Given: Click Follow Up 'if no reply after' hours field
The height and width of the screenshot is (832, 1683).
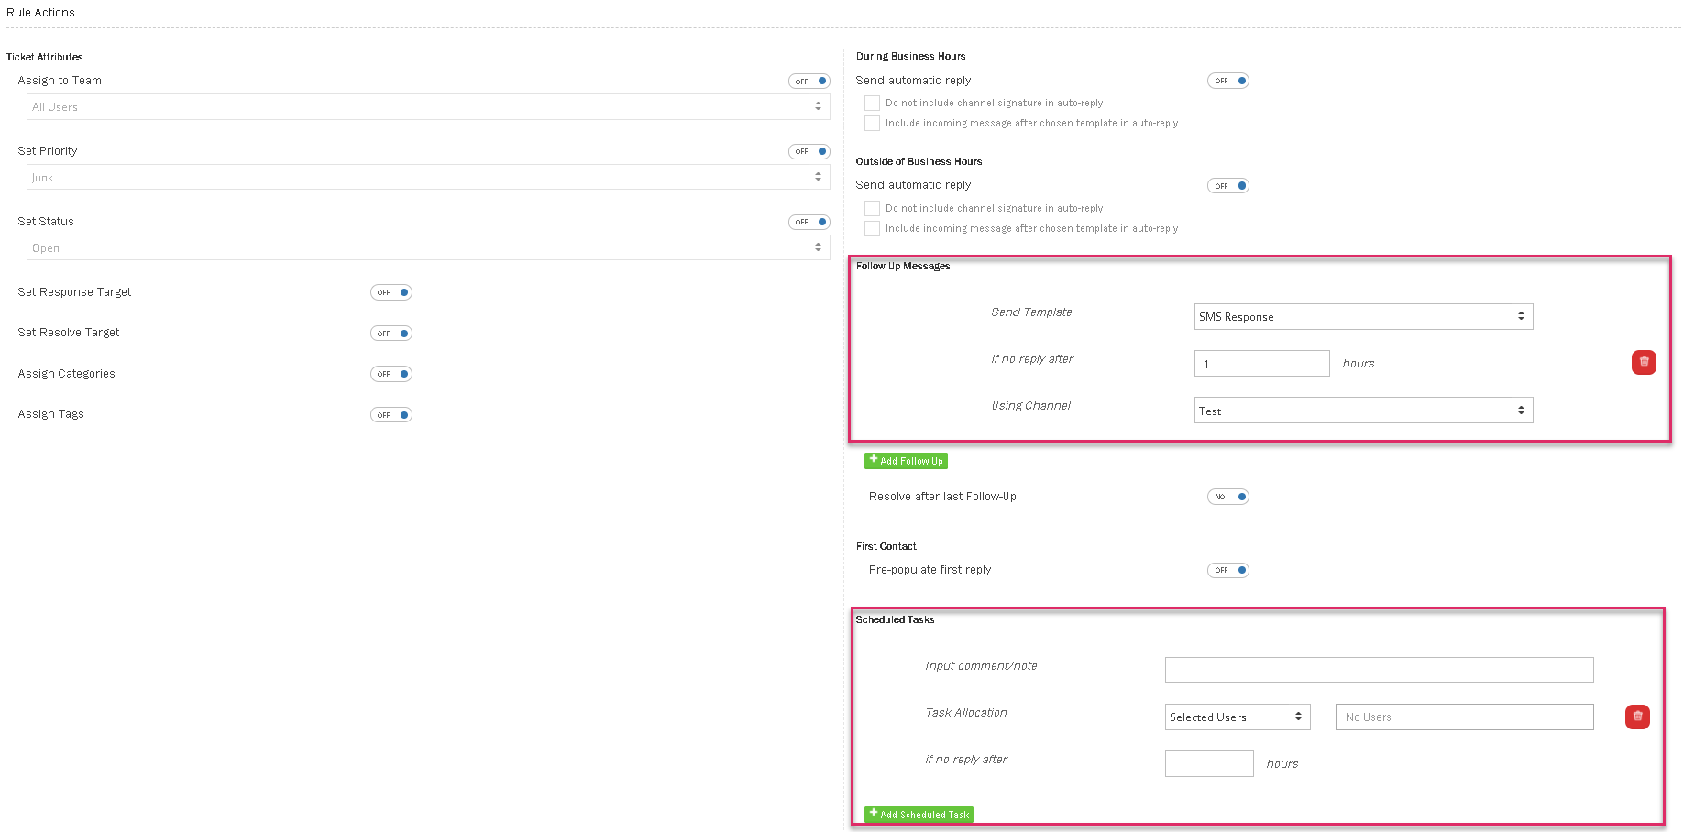Looking at the screenshot, I should [1260, 364].
